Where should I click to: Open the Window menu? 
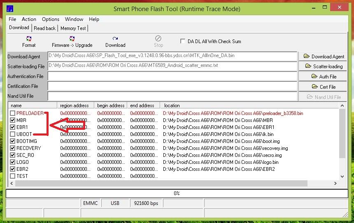coord(74,19)
